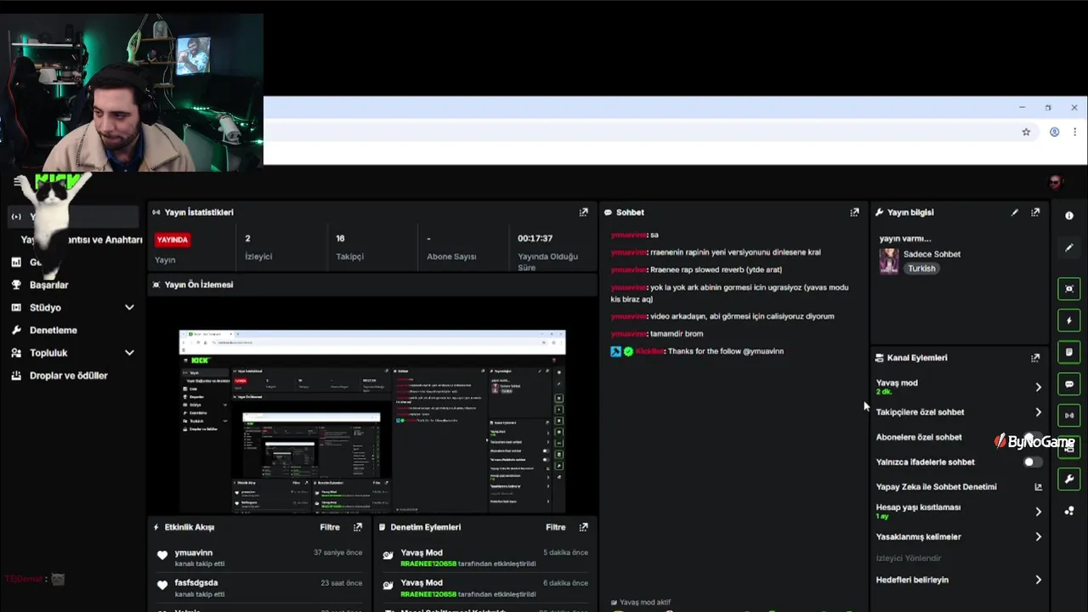This screenshot has height=612, width=1088.
Task: Click the info circle icon in right rail
Action: pos(1069,216)
